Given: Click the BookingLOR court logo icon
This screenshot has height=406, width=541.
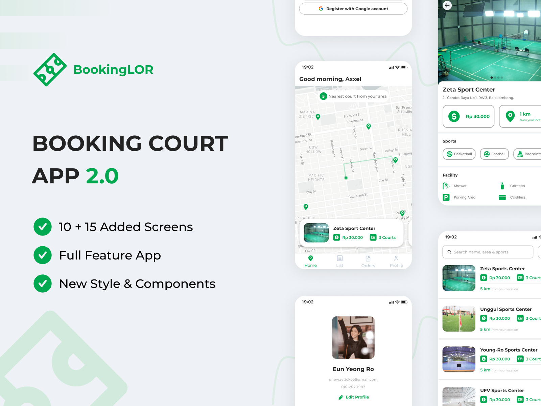Looking at the screenshot, I should click(50, 70).
